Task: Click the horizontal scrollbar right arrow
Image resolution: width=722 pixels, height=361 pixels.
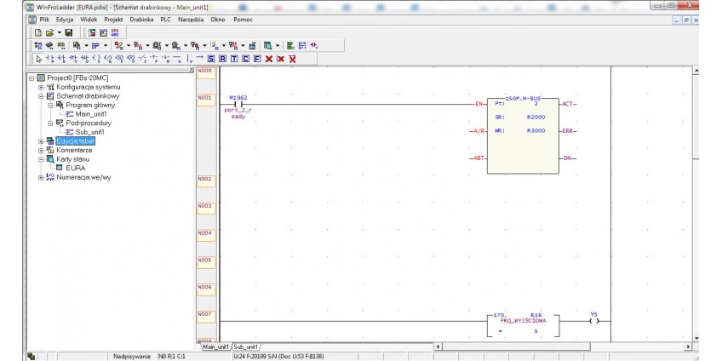Action: click(x=688, y=347)
